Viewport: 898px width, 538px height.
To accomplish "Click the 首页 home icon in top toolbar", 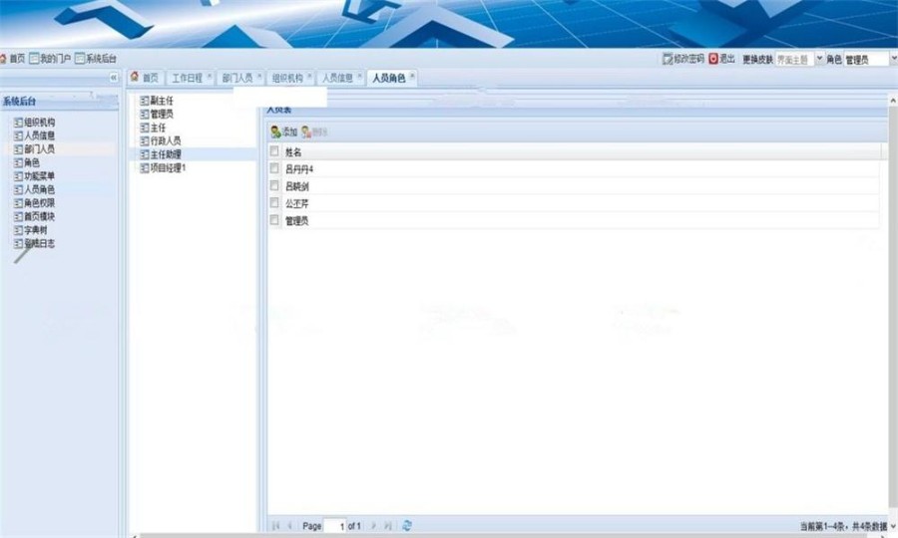I will 4,60.
